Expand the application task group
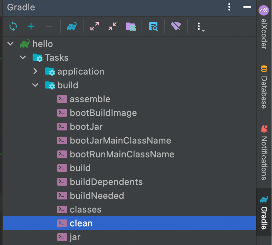 35,71
